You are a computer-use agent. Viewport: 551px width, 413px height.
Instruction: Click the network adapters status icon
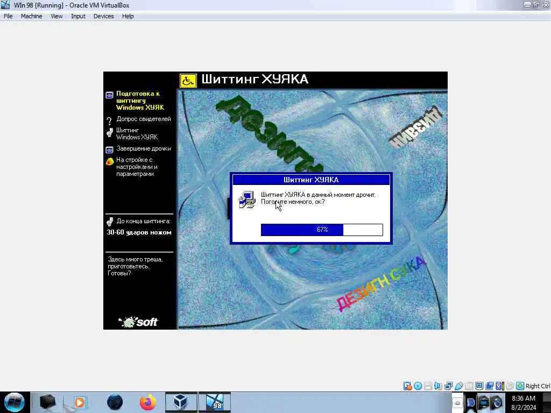[x=448, y=386]
